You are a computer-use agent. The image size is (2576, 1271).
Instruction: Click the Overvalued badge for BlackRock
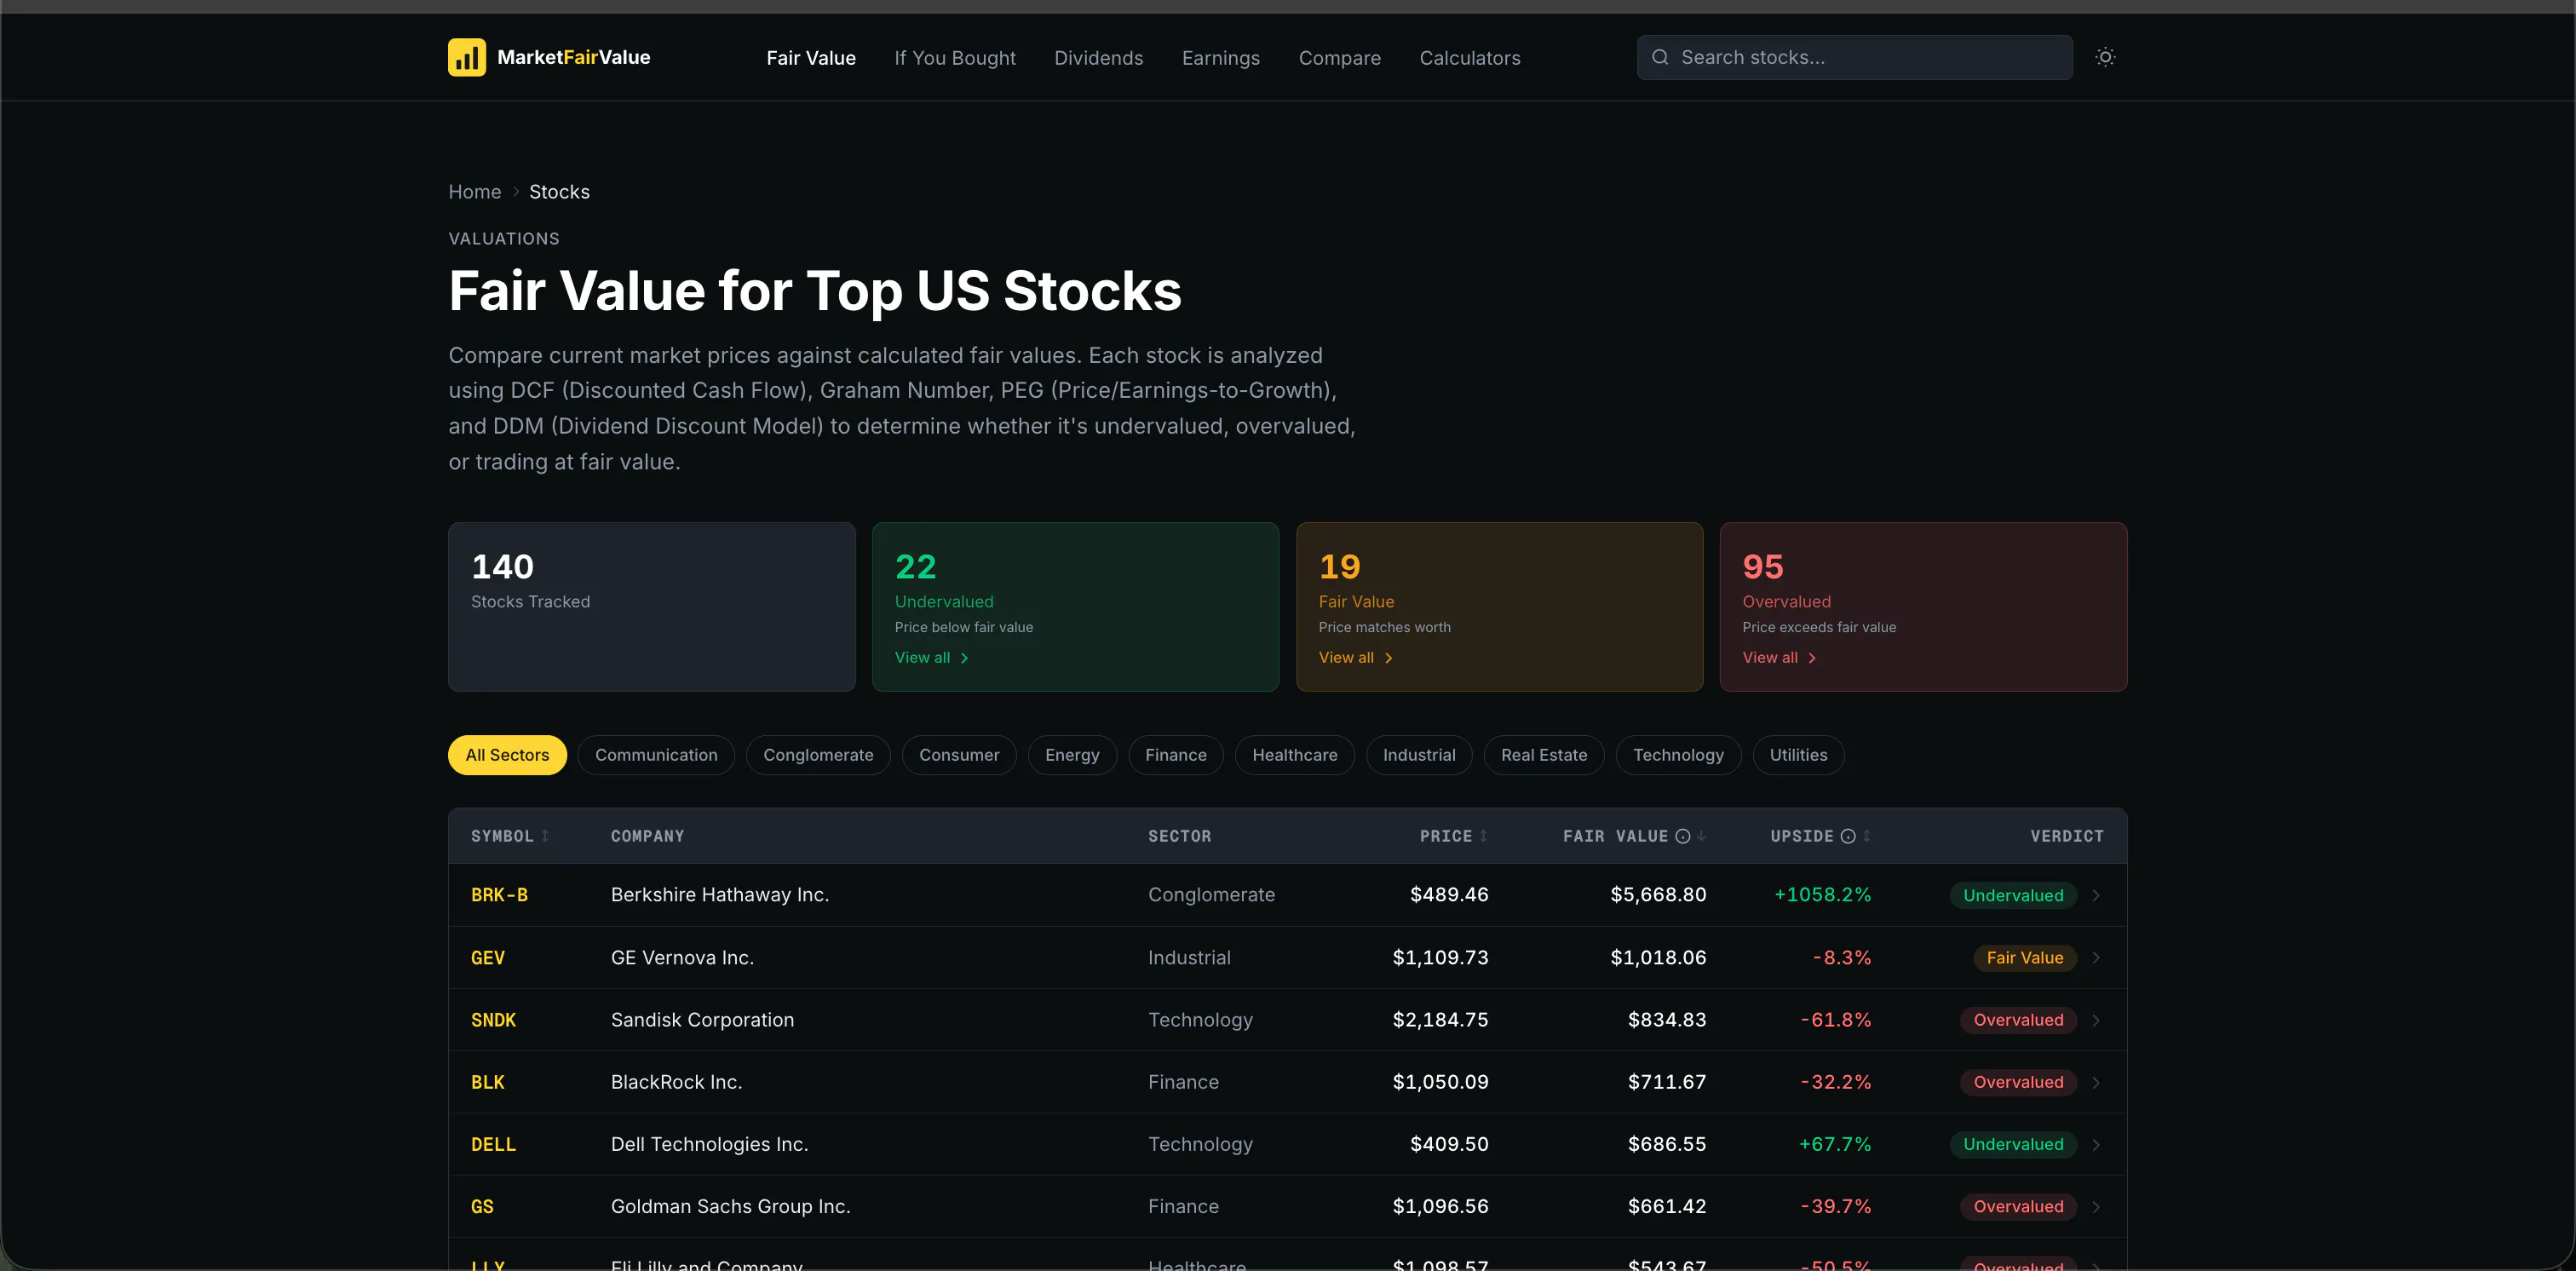(2018, 1082)
